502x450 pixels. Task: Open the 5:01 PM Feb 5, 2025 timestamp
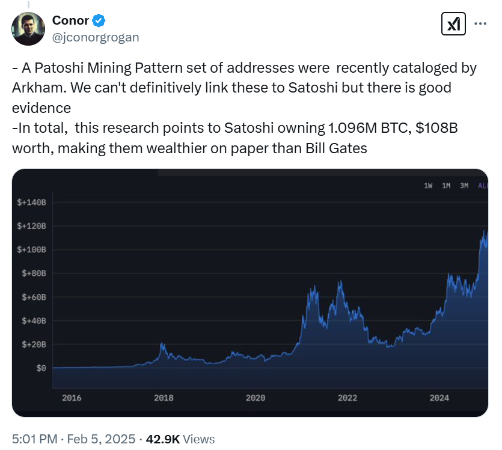coord(73,439)
